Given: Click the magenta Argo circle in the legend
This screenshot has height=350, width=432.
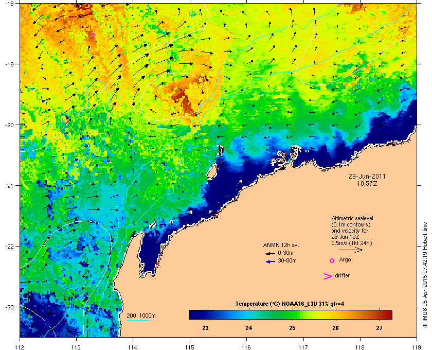Looking at the screenshot, I should click(x=332, y=260).
